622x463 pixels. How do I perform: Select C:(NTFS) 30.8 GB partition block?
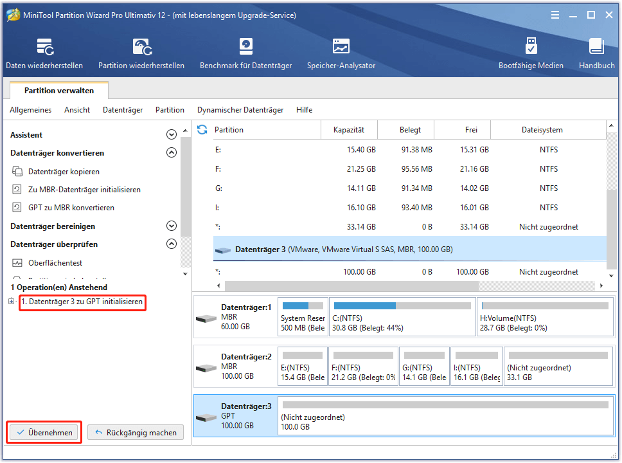click(402, 317)
